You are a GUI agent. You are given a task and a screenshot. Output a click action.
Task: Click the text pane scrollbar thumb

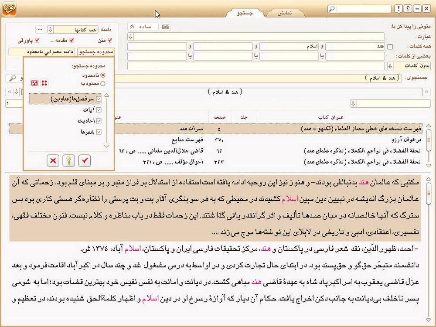pyautogui.click(x=429, y=193)
